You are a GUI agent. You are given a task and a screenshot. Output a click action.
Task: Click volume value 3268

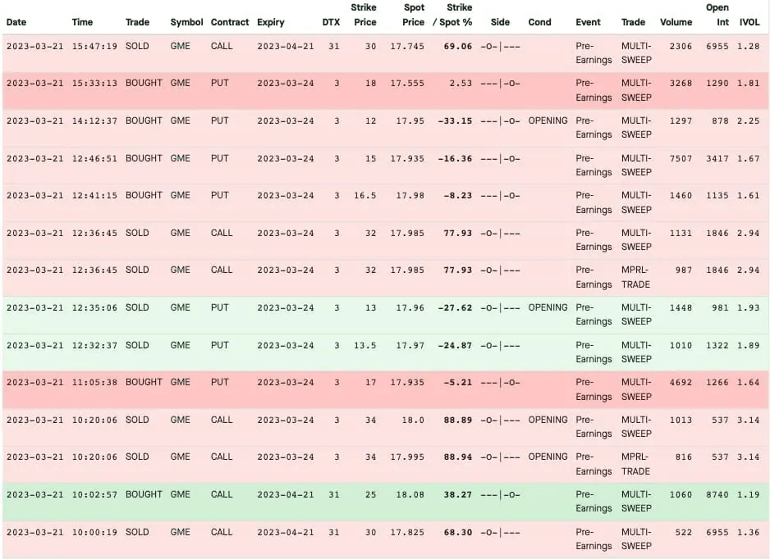(681, 84)
